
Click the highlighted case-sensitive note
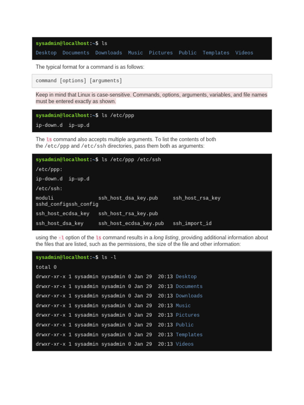pos(152,98)
